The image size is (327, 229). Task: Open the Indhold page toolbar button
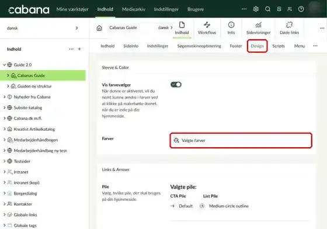click(x=182, y=28)
